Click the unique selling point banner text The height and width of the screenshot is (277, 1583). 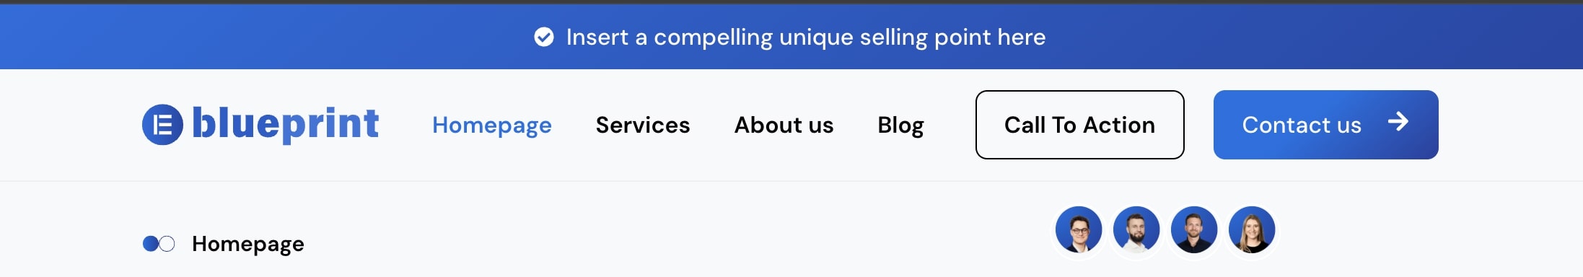pyautogui.click(x=806, y=37)
